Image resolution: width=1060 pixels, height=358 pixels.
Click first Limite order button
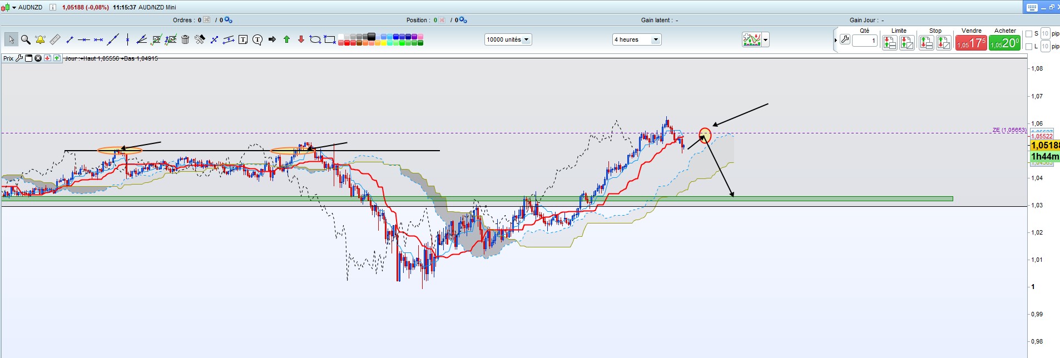[x=889, y=43]
